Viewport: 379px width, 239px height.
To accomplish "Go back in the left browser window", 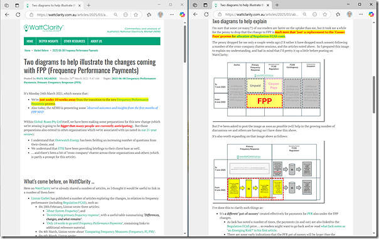I will point(7,14).
